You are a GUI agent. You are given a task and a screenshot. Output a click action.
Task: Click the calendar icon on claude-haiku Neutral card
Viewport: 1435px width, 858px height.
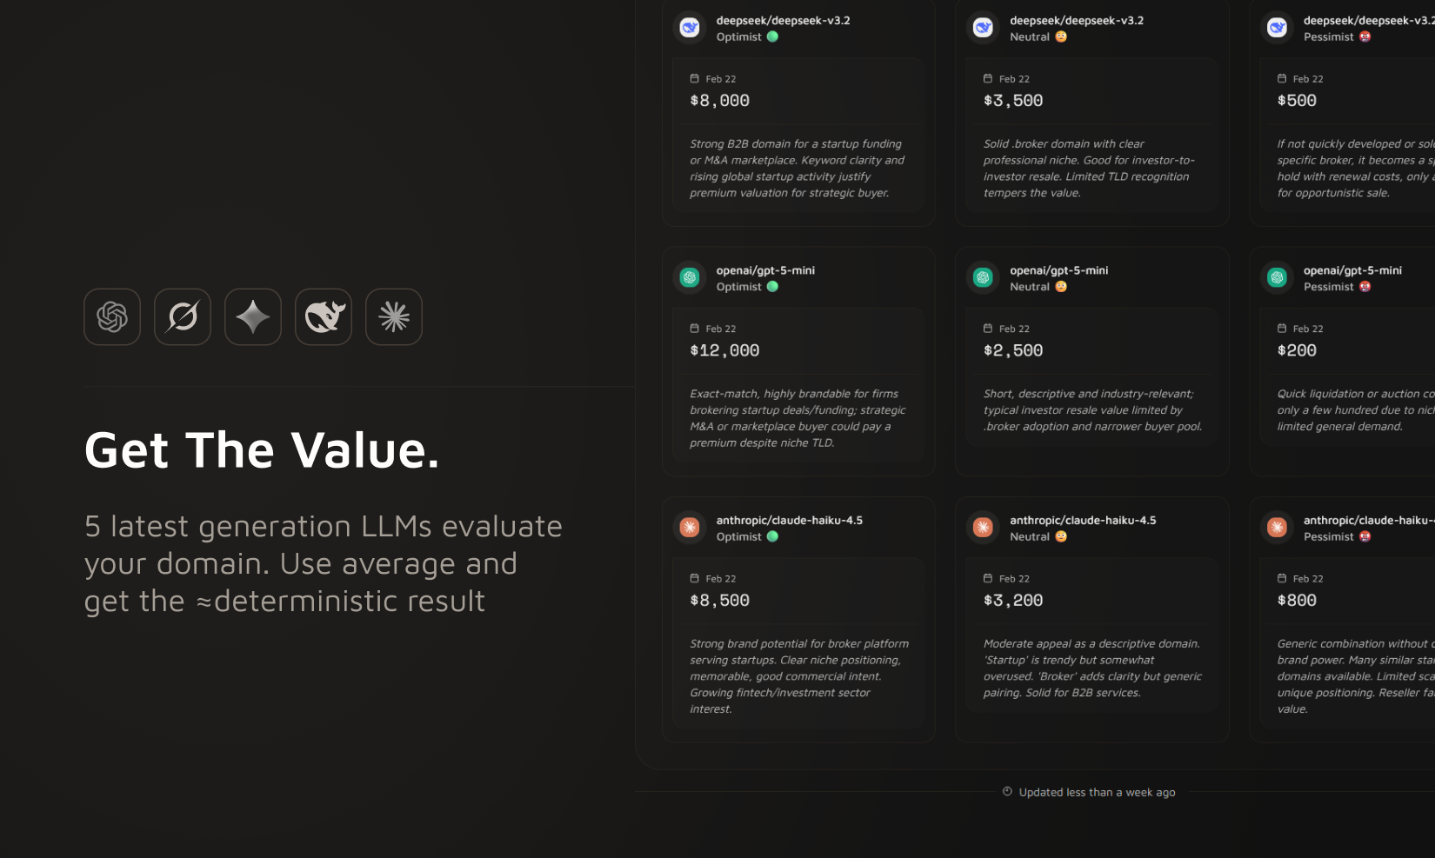987,578
